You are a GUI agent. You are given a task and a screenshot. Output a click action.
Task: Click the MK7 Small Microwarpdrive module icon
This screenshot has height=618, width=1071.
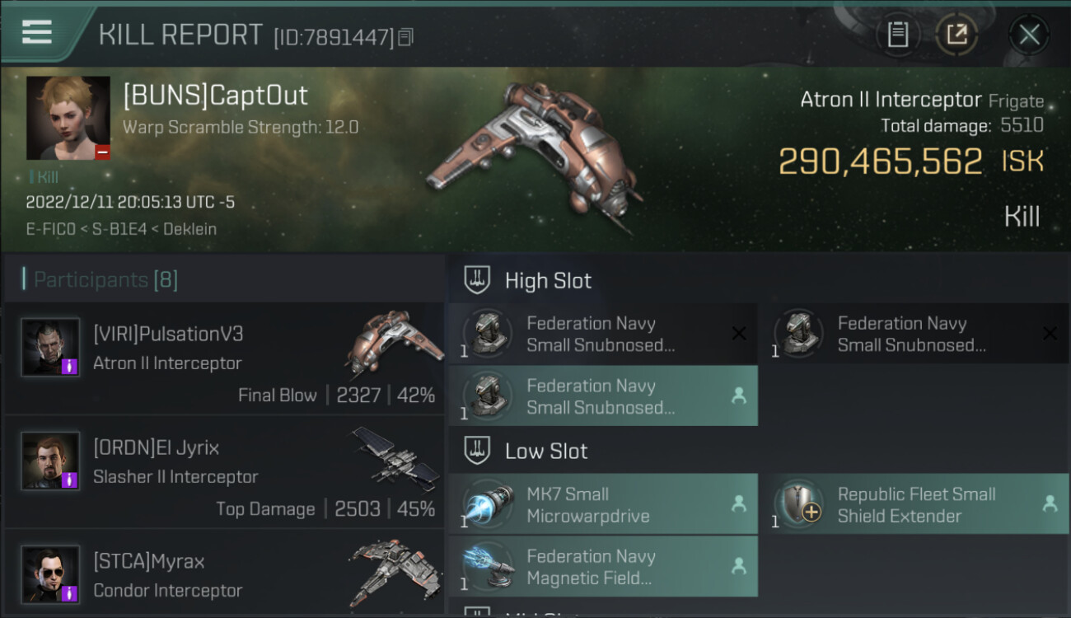click(x=487, y=504)
